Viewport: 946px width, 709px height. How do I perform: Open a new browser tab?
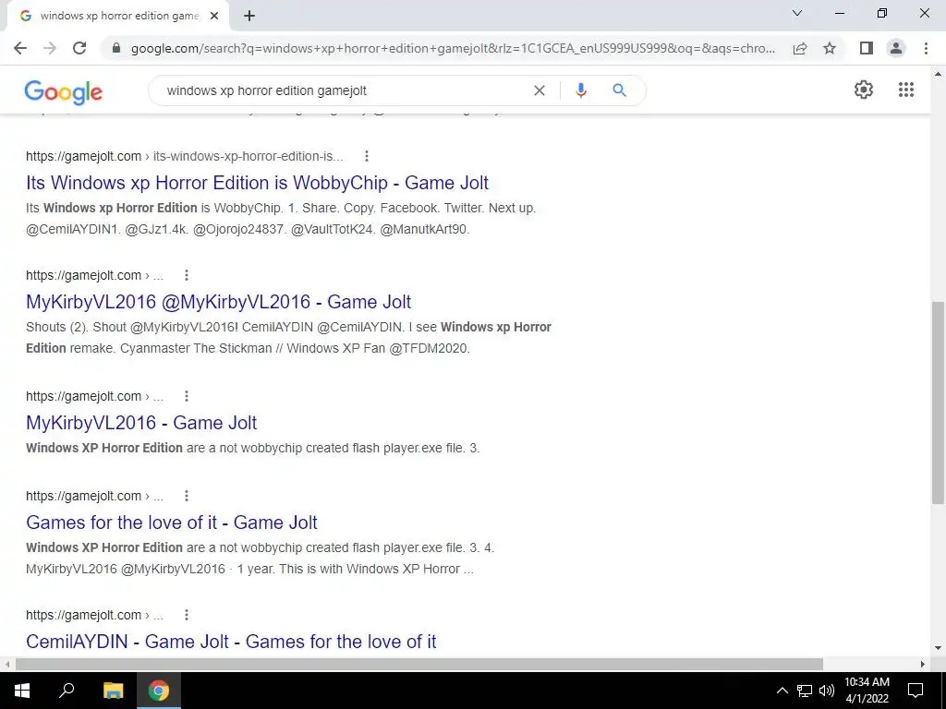[x=249, y=17]
